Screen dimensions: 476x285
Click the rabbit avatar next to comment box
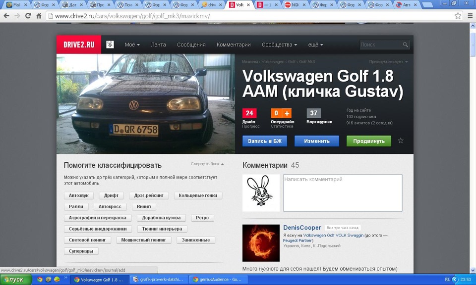tap(261, 193)
